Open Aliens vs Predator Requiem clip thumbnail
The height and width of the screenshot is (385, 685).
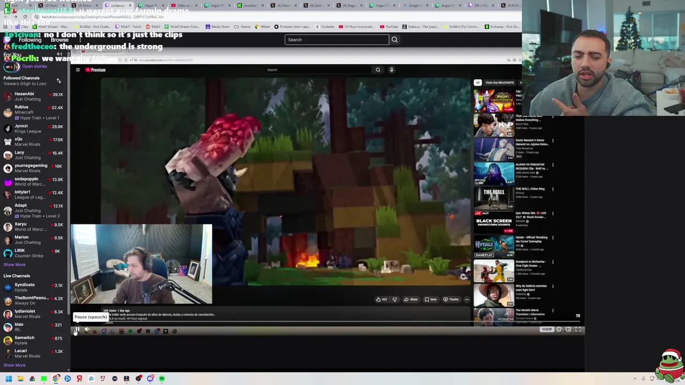pos(494,174)
